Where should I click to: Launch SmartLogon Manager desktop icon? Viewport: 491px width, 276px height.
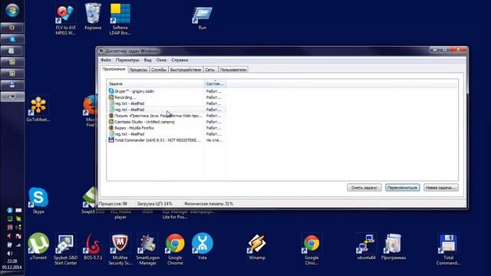(x=147, y=249)
